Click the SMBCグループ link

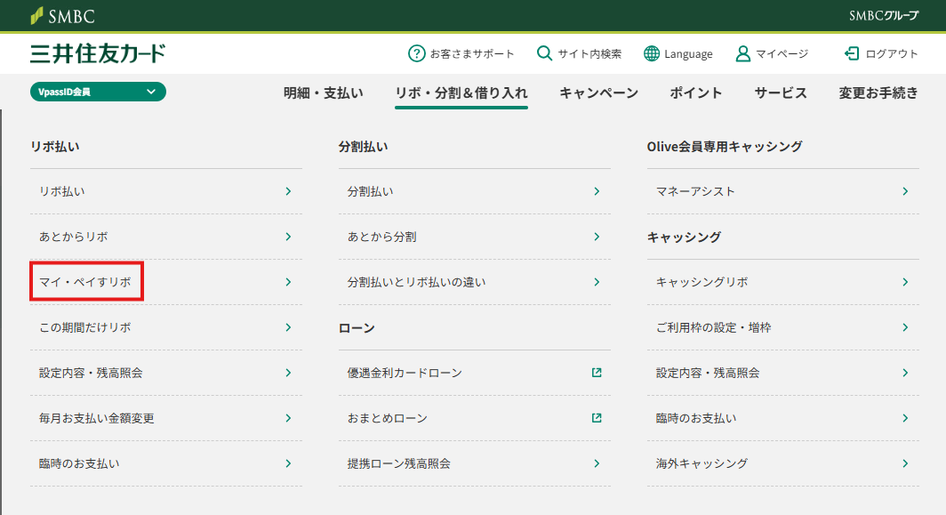point(884,16)
